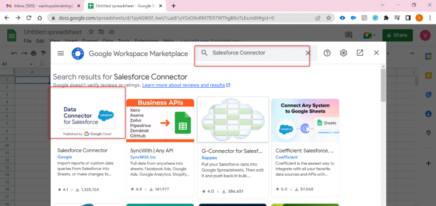436x206 pixels.
Task: Close the Marketplace dialog
Action: click(x=376, y=53)
